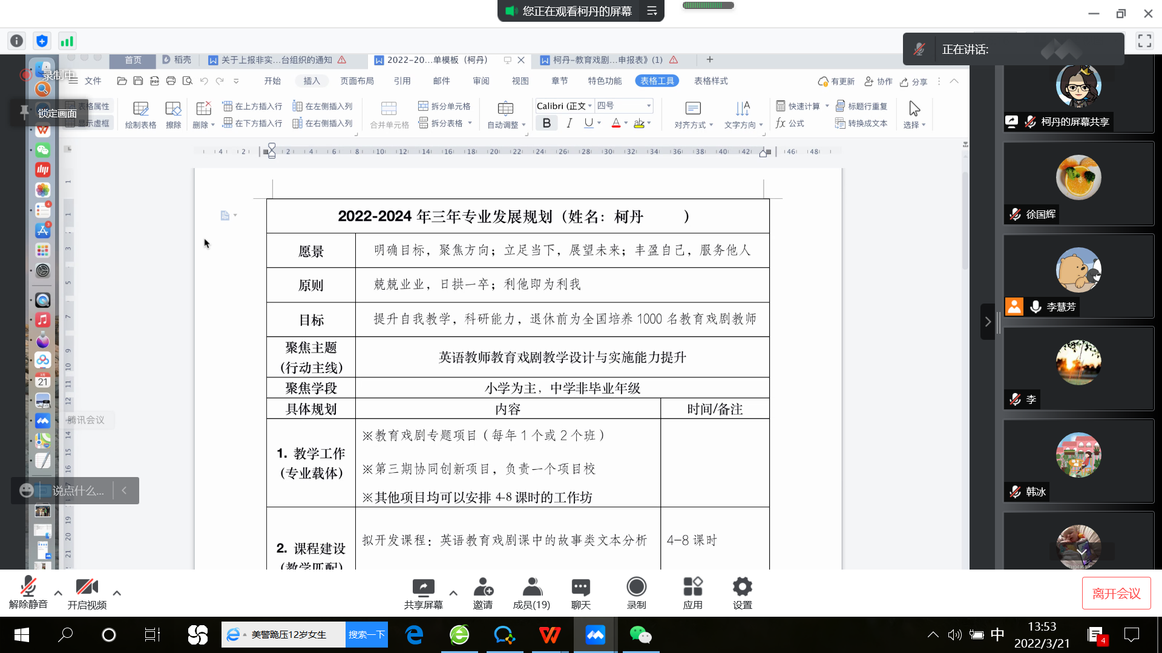The image size is (1162, 653).
Task: Switch to 开始 ribbon tab
Action: tap(272, 81)
